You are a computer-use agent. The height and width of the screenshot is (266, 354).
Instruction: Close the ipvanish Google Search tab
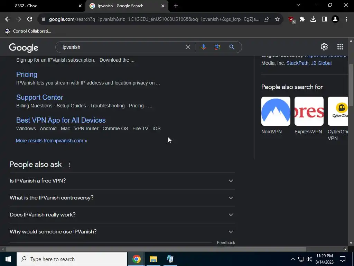click(163, 6)
